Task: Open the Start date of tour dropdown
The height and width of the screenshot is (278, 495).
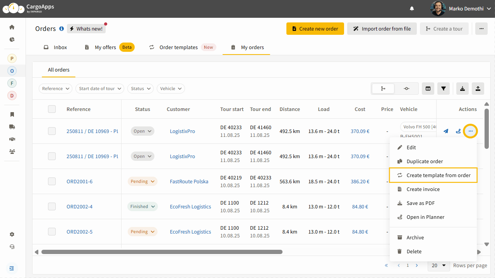Action: pyautogui.click(x=100, y=89)
